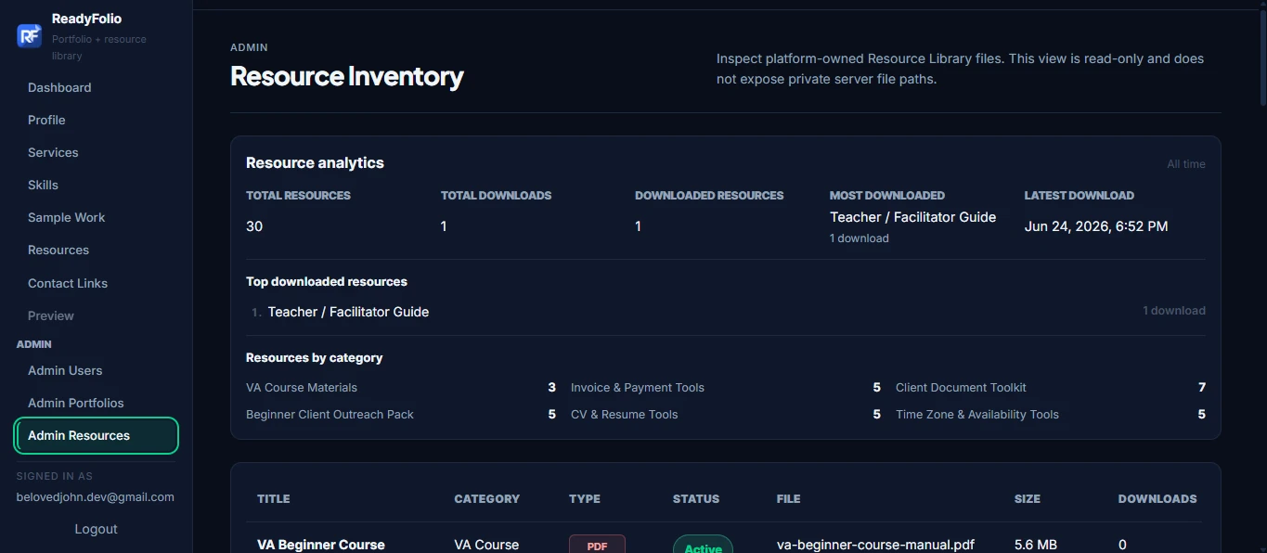Image resolution: width=1267 pixels, height=553 pixels.
Task: Click the ReadyFolio brand name
Action: point(86,19)
